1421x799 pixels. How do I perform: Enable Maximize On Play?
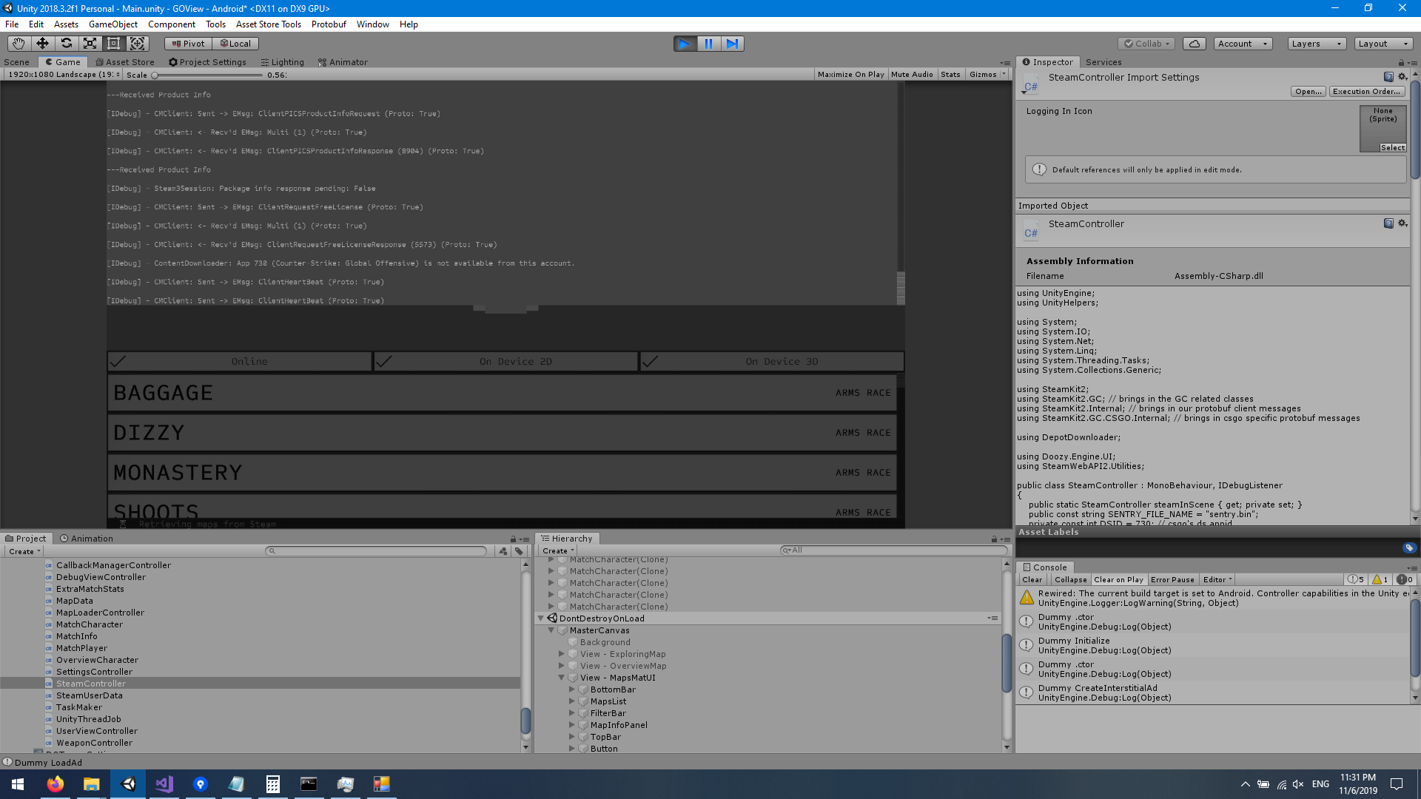pyautogui.click(x=850, y=74)
